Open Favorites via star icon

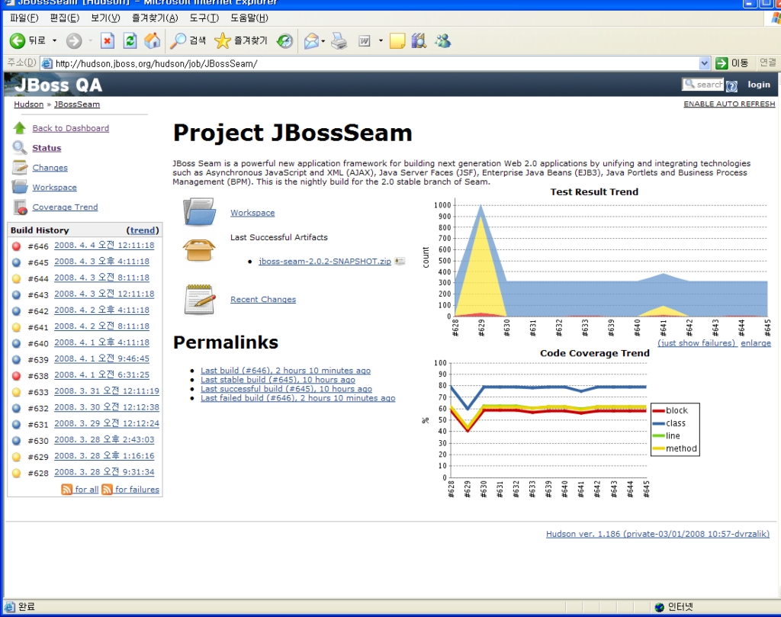point(222,41)
